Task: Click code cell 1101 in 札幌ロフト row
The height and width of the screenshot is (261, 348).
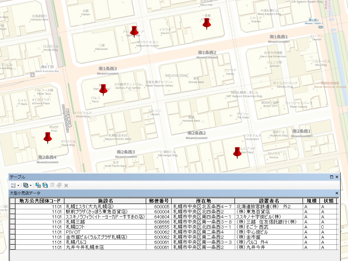Action: pos(40,227)
